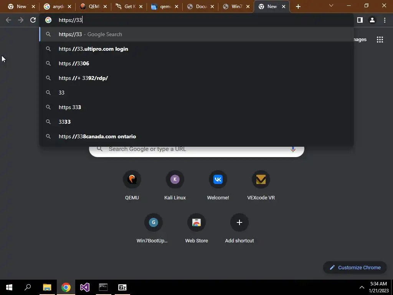Close the 'Get K' tab
The height and width of the screenshot is (295, 393).
(141, 7)
